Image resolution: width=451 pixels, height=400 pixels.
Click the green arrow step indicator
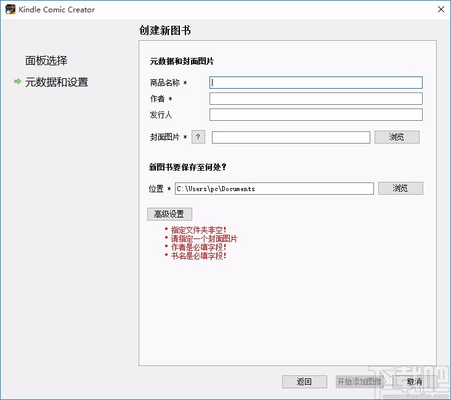17,82
